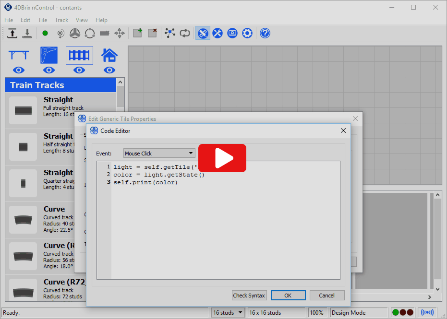Select the half Straight track tile thumbnail
Screen dimensions: 447x319
coord(23,147)
